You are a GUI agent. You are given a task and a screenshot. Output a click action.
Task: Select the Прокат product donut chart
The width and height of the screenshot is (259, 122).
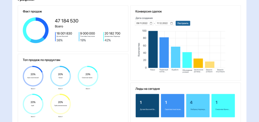60,76
